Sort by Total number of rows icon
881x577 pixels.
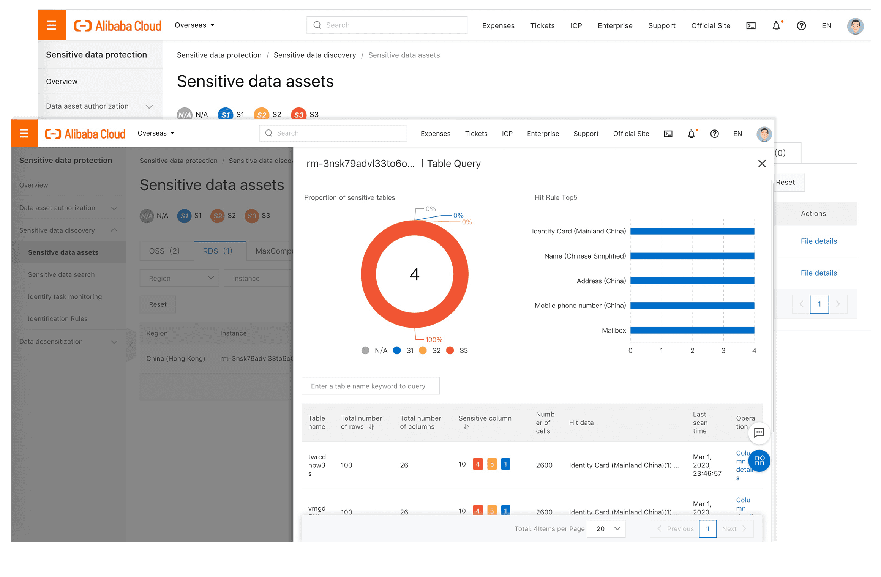[x=372, y=427]
